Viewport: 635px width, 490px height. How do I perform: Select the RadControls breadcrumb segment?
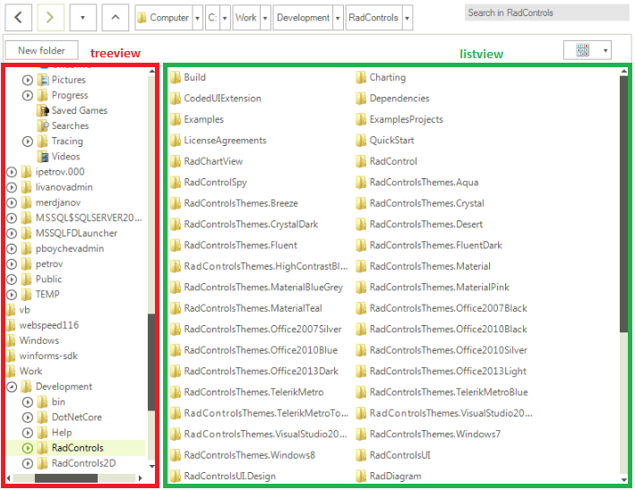click(x=373, y=17)
